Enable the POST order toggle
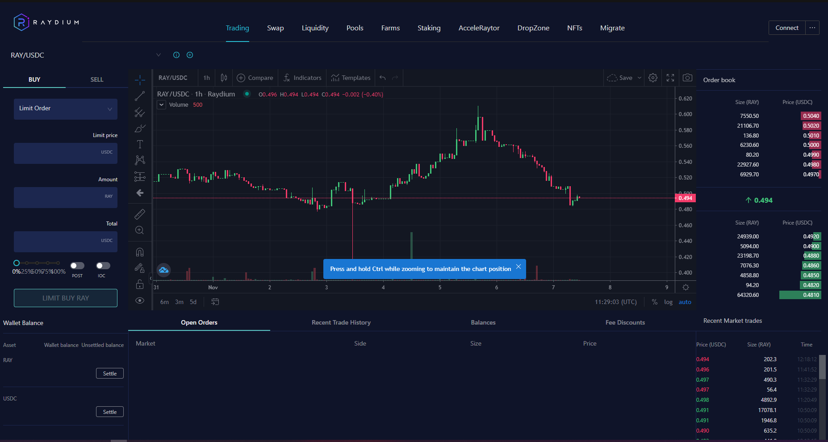 click(77, 266)
